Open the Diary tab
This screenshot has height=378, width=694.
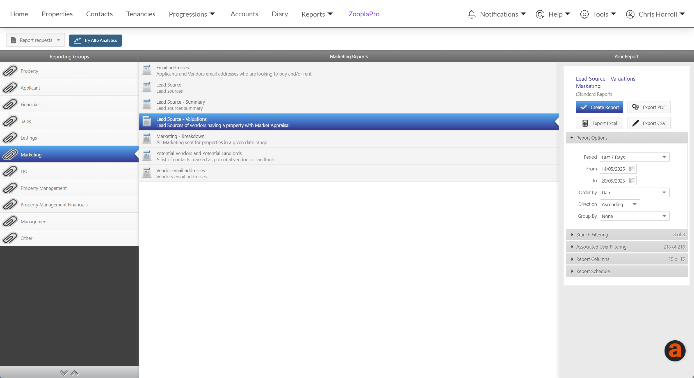pyautogui.click(x=280, y=14)
